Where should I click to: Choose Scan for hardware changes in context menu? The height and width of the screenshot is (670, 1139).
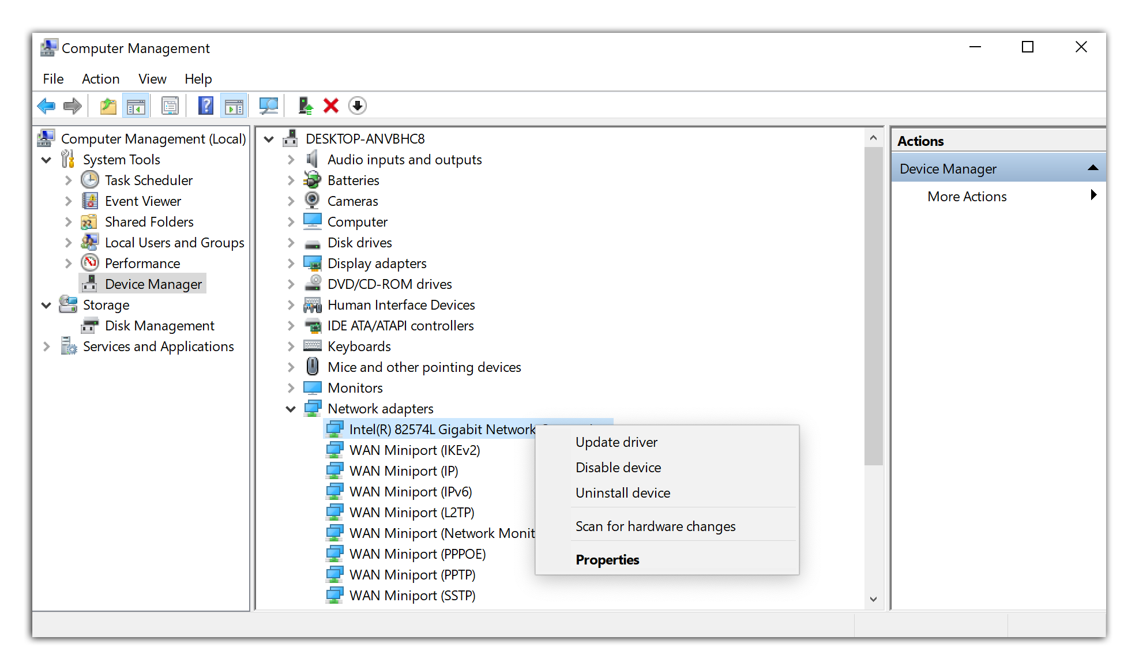(667, 526)
